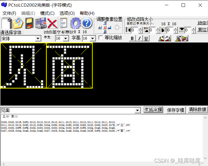This screenshot has height=166, width=208.
Task: Click the save-as disk icon with arrow
Action: (41, 23)
